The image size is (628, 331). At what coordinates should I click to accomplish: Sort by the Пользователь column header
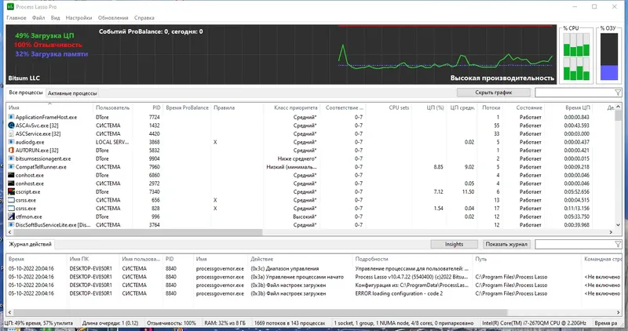click(112, 107)
